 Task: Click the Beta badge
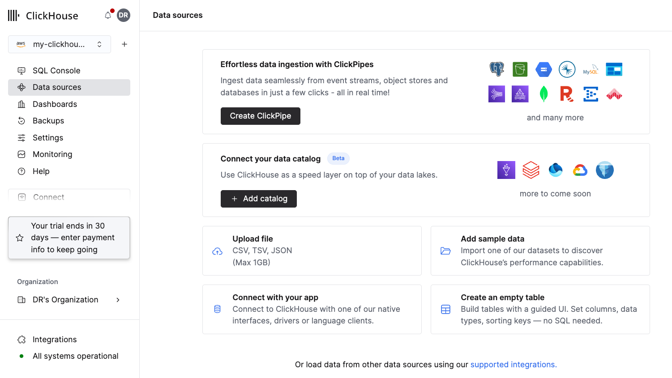coord(338,158)
